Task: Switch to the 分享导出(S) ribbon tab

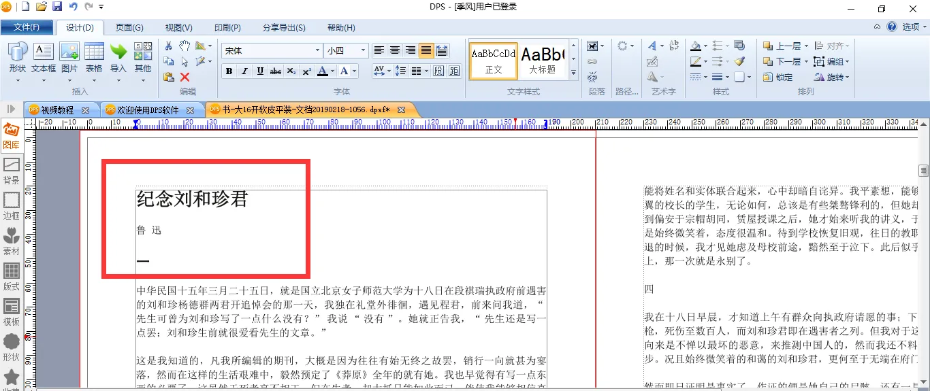Action: [x=284, y=27]
